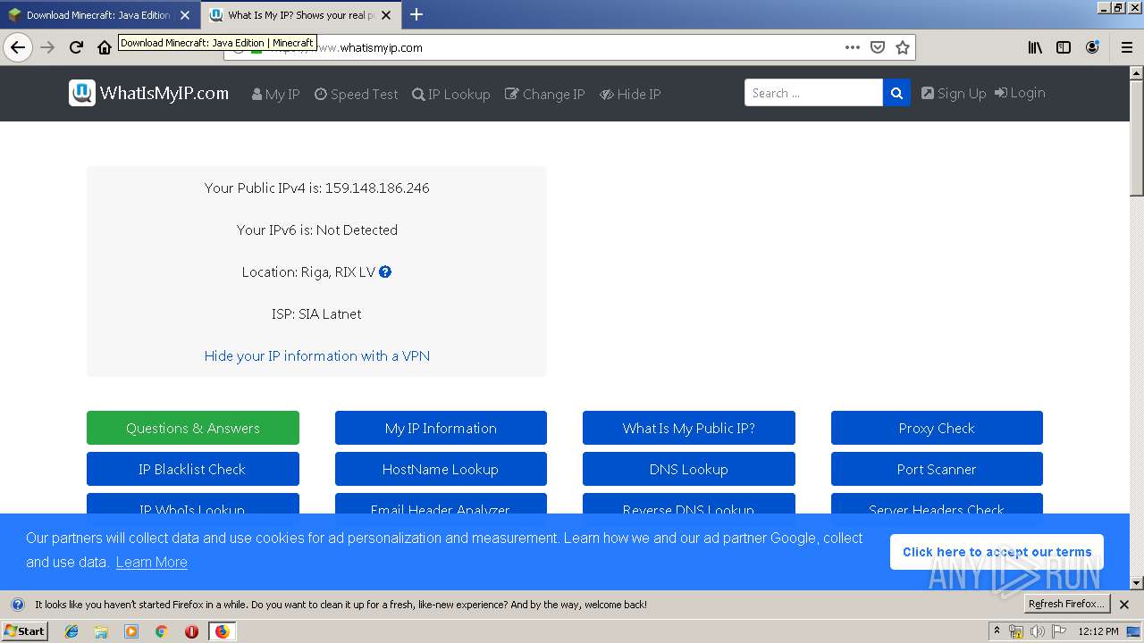This screenshot has height=643, width=1144.
Task: Reload the current page
Action: pos(76,47)
